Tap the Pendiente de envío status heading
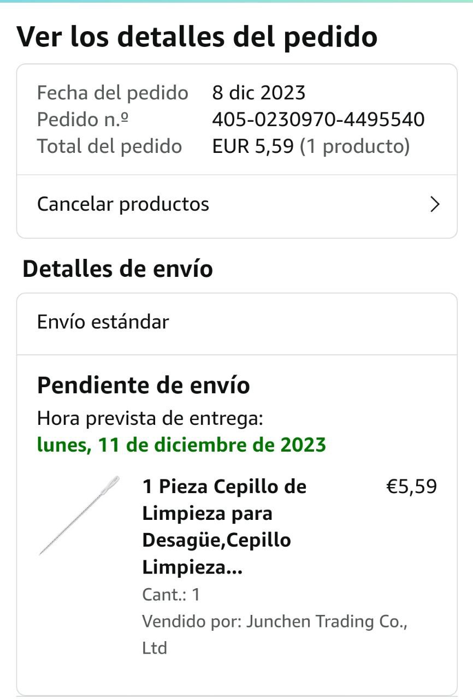The image size is (473, 699). (x=144, y=386)
